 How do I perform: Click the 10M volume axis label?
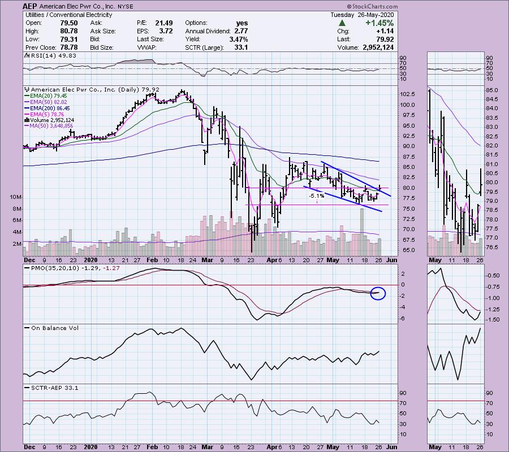[16, 197]
